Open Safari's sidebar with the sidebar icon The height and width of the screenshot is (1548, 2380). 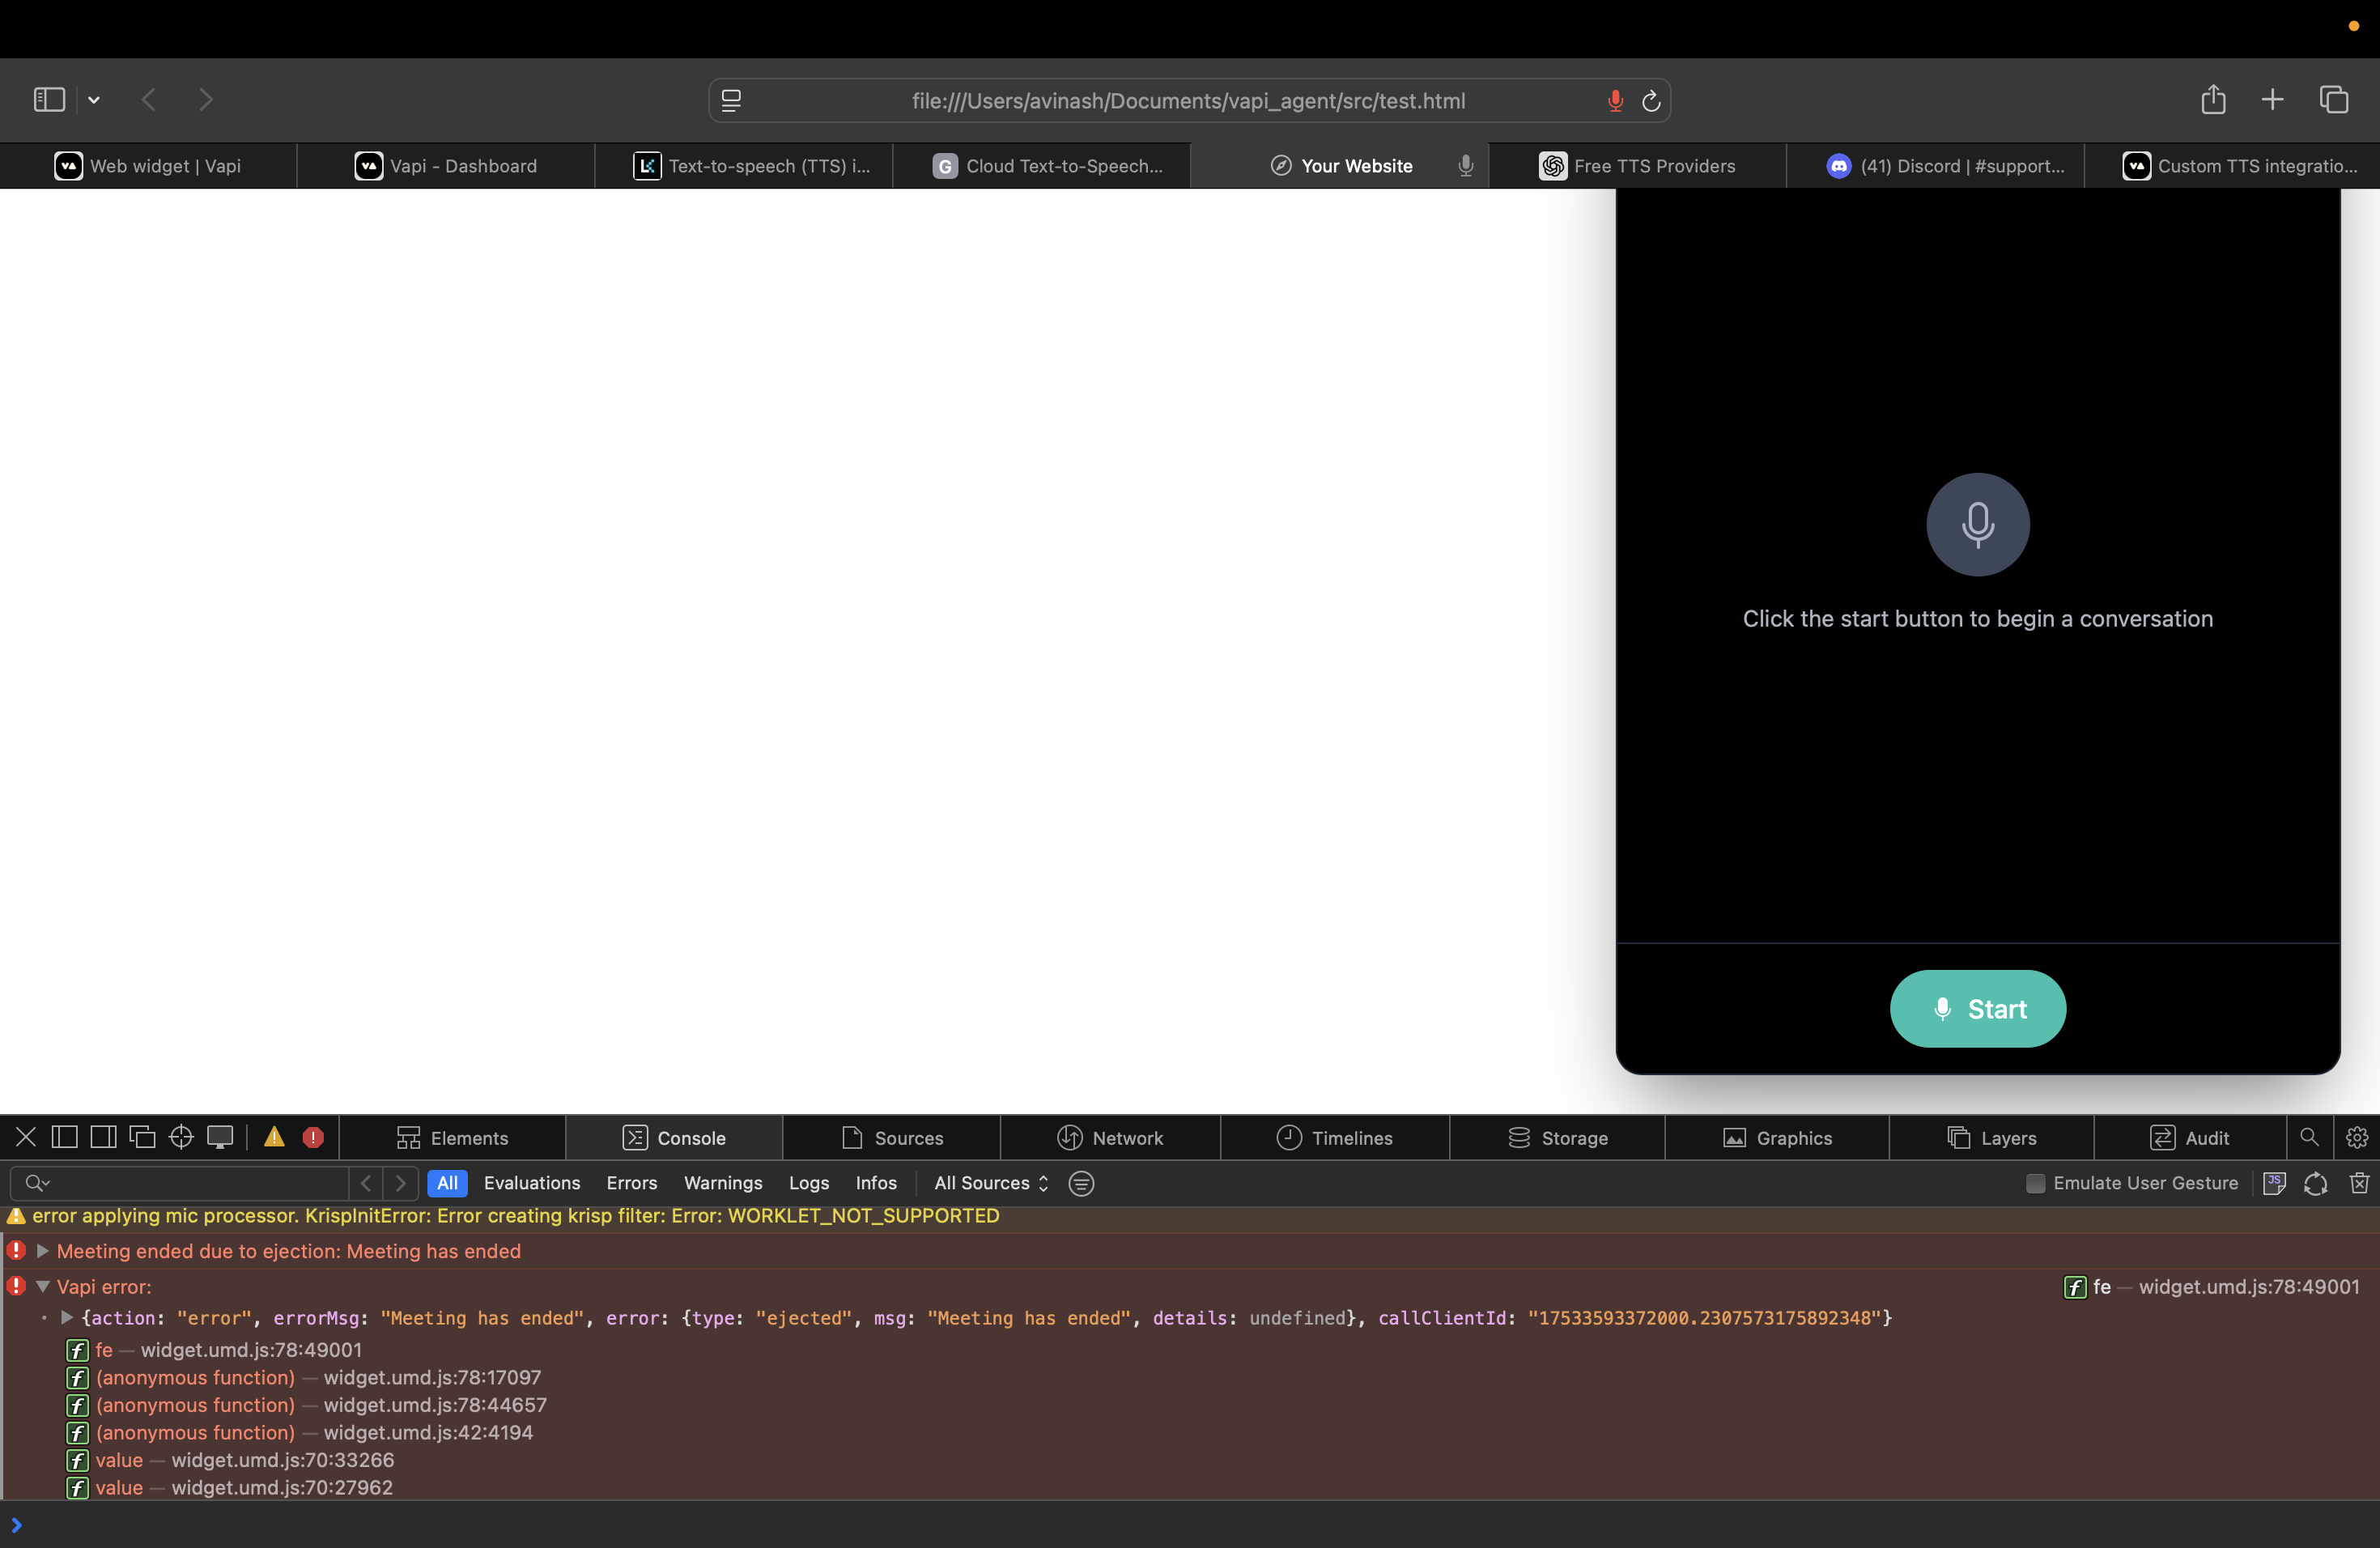coord(48,99)
